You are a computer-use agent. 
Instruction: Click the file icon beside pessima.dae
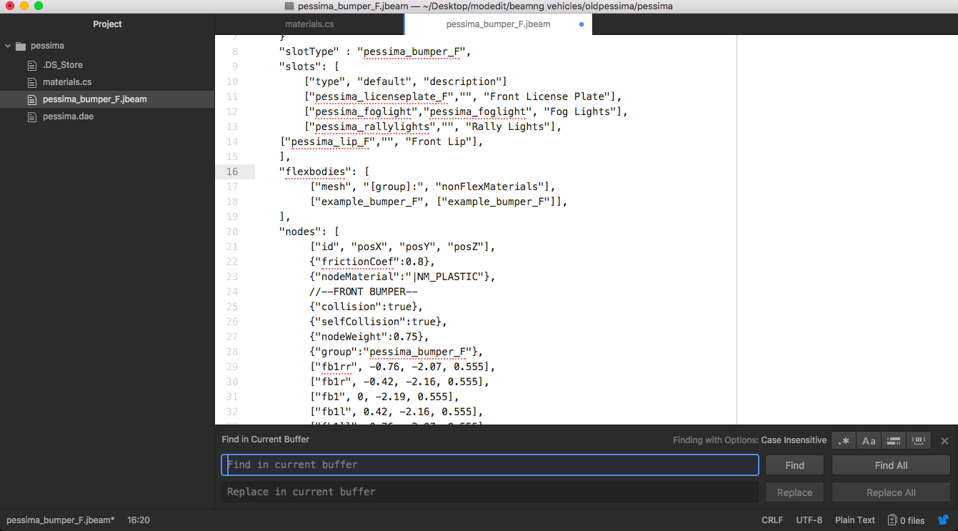(31, 116)
